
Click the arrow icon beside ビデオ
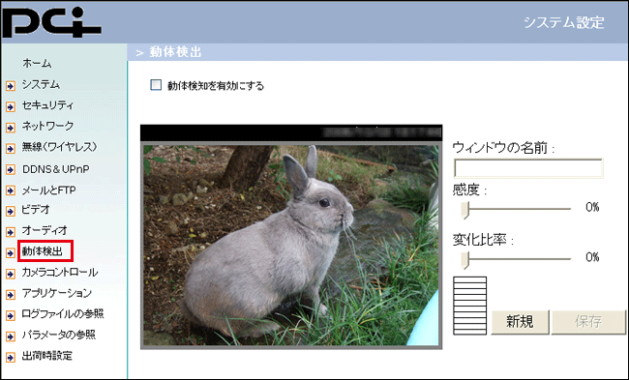pyautogui.click(x=11, y=211)
